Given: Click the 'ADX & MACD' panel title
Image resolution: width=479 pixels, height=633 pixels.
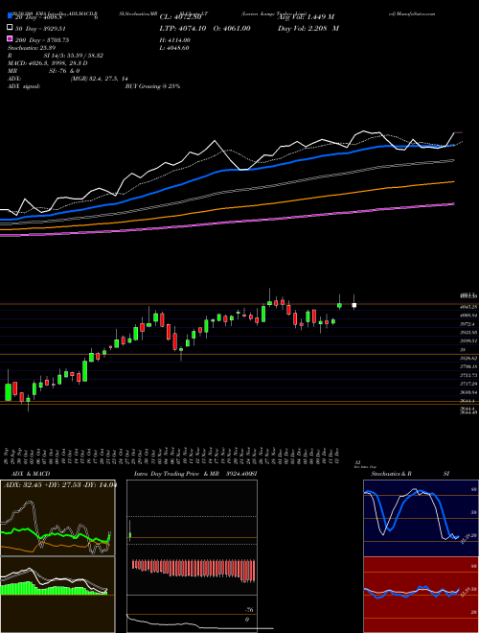Looking at the screenshot, I should [31, 474].
